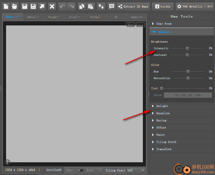
Task: Expand the Paint section
Action: [x=182, y=135]
